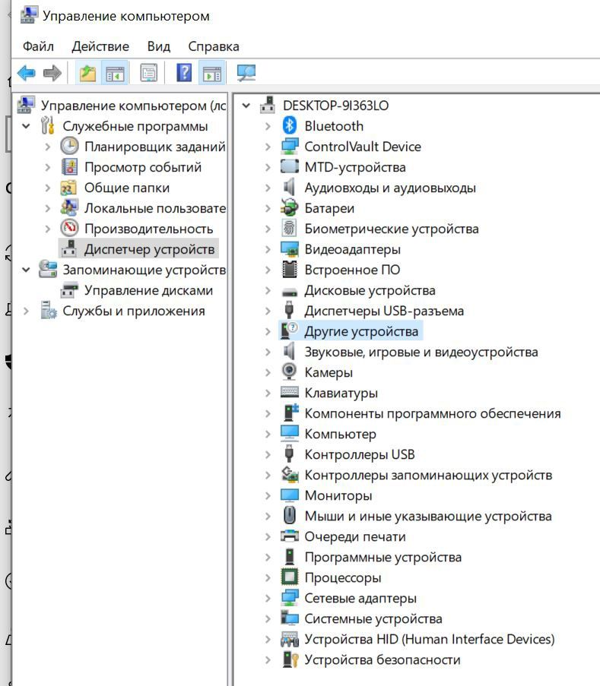This screenshot has height=686, width=600.
Task: Select Программные устройства category
Action: coord(383,557)
